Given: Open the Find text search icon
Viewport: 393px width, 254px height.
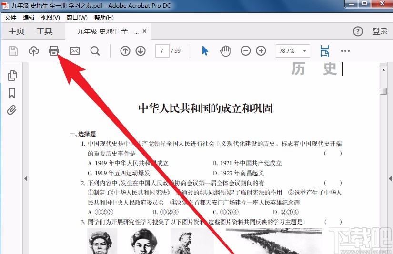Looking at the screenshot, I should pyautogui.click(x=95, y=51).
